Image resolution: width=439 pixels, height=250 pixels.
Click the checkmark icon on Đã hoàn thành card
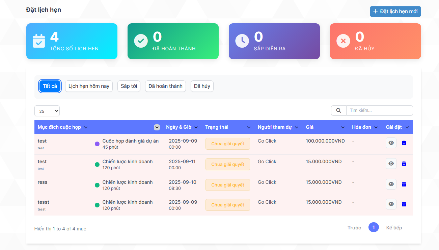[141, 41]
